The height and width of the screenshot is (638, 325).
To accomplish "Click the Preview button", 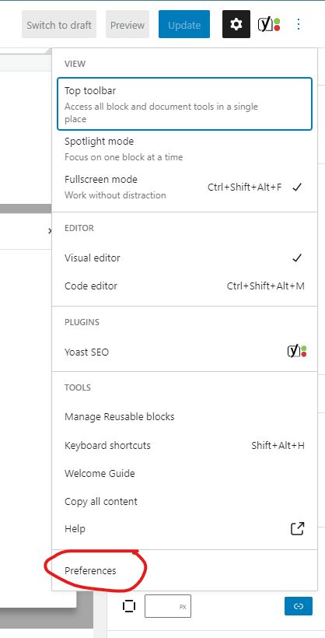I will point(128,24).
